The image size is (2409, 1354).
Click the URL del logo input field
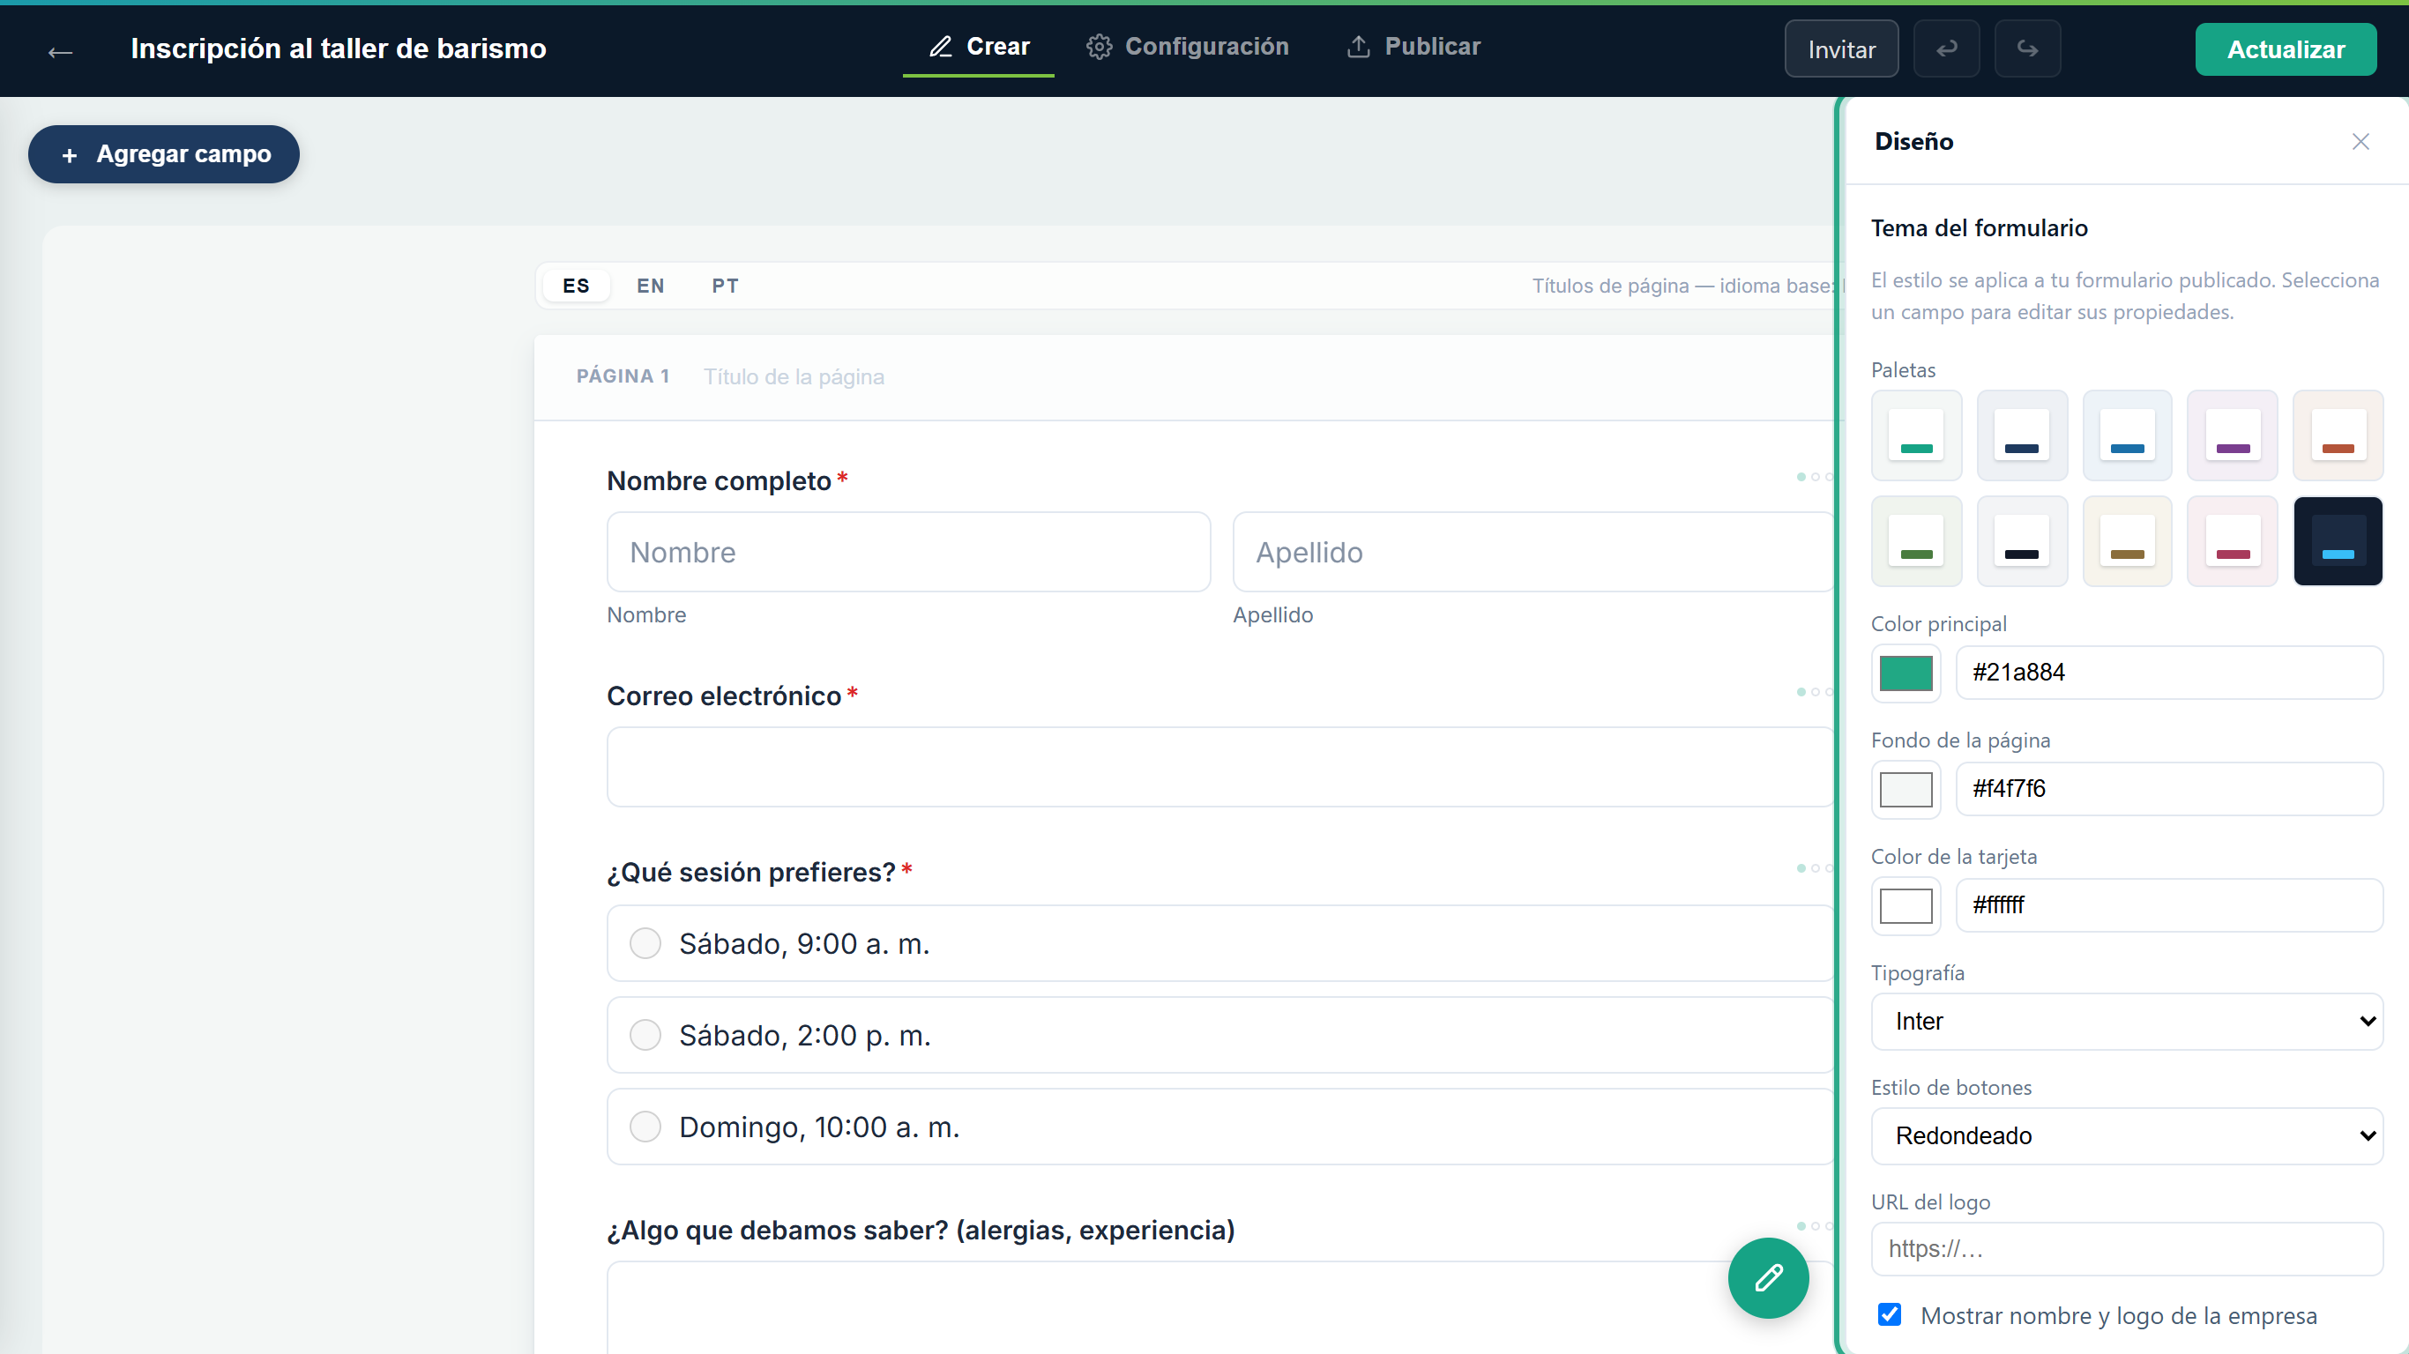point(2127,1248)
